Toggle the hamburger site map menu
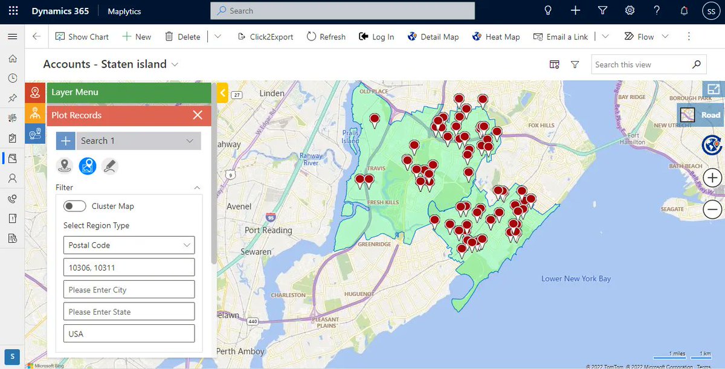725x369 pixels. (12, 37)
